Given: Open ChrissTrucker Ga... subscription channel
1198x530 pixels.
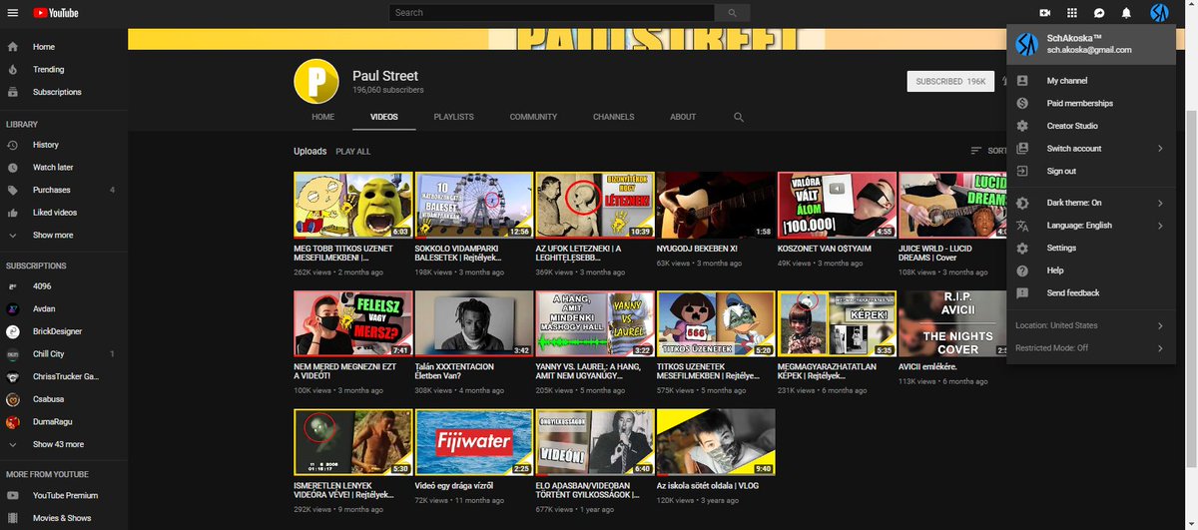Looking at the screenshot, I should (x=64, y=376).
